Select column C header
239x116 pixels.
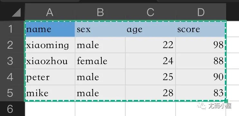(x=150, y=12)
